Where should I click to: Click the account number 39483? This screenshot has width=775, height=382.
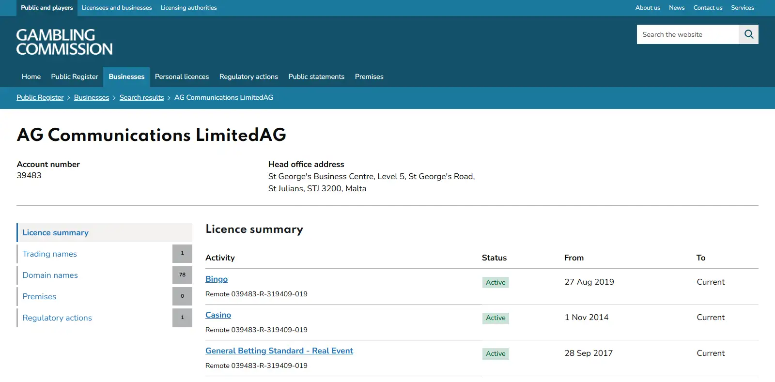pyautogui.click(x=29, y=175)
